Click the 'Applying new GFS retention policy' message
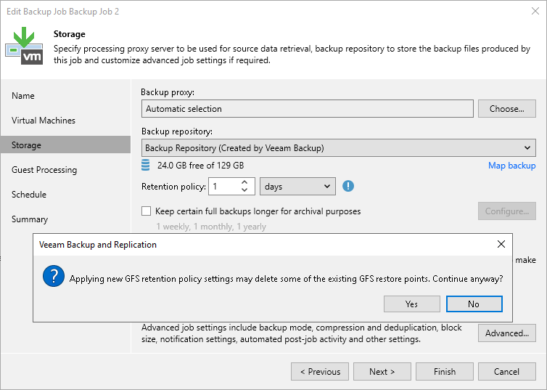Viewport: 547px width, 390px height. (x=286, y=279)
